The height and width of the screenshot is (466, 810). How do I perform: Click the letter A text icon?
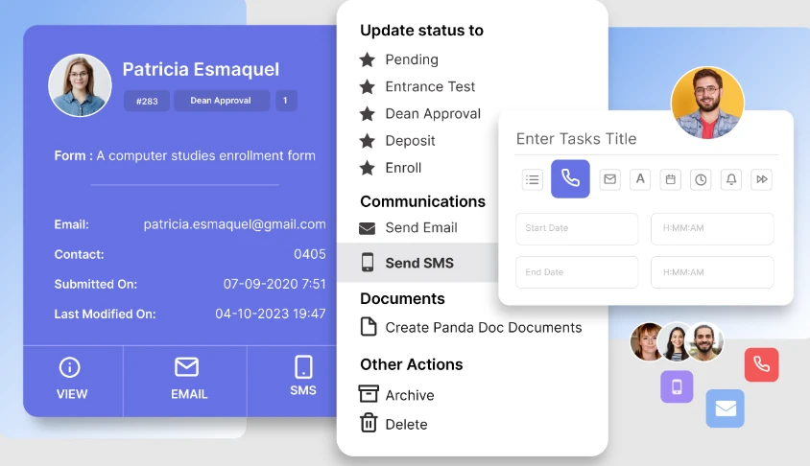coord(640,179)
